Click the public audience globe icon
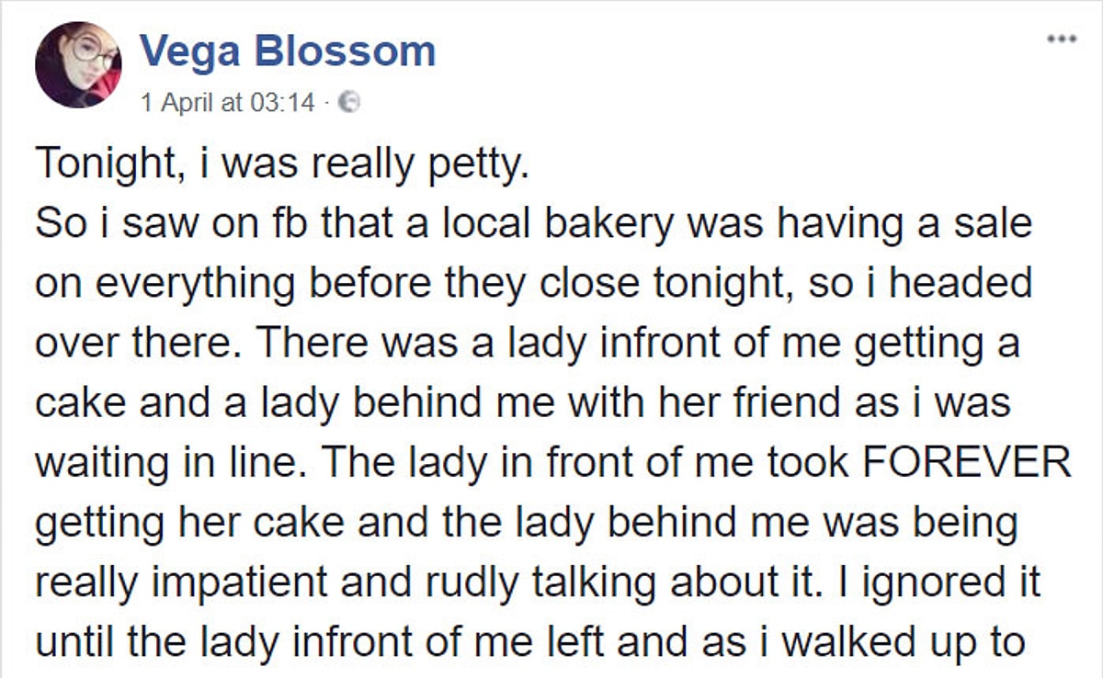This screenshot has height=678, width=1103. [x=348, y=102]
